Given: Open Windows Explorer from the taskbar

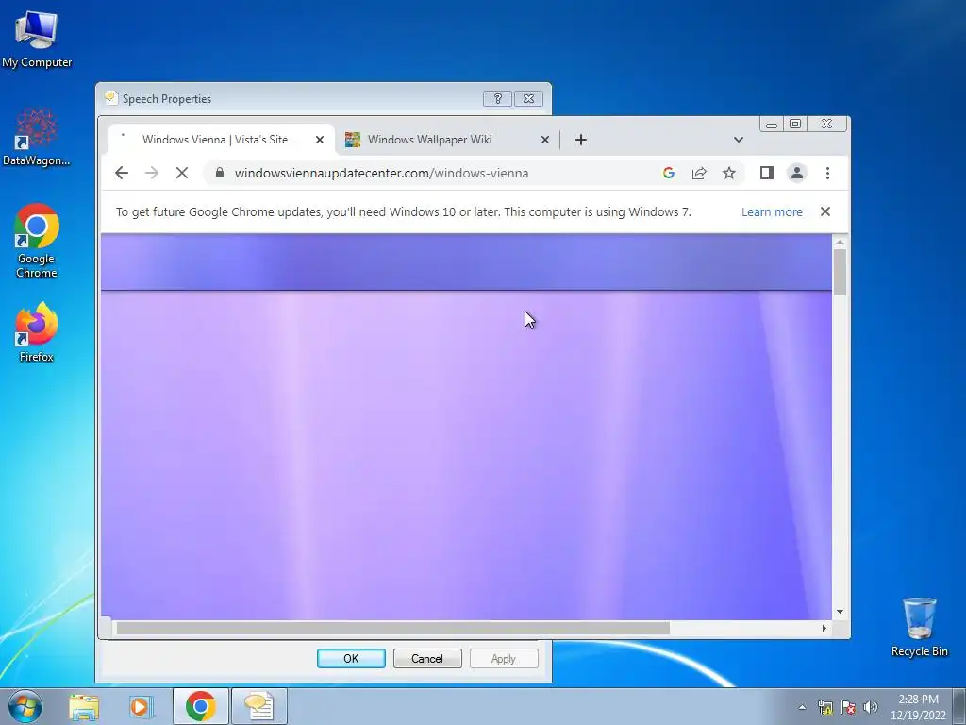Looking at the screenshot, I should [84, 706].
